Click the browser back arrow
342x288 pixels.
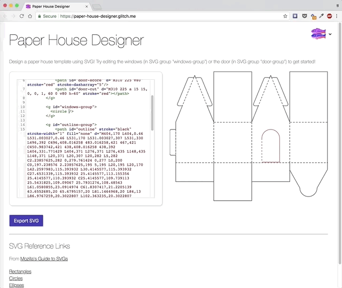[5, 16]
